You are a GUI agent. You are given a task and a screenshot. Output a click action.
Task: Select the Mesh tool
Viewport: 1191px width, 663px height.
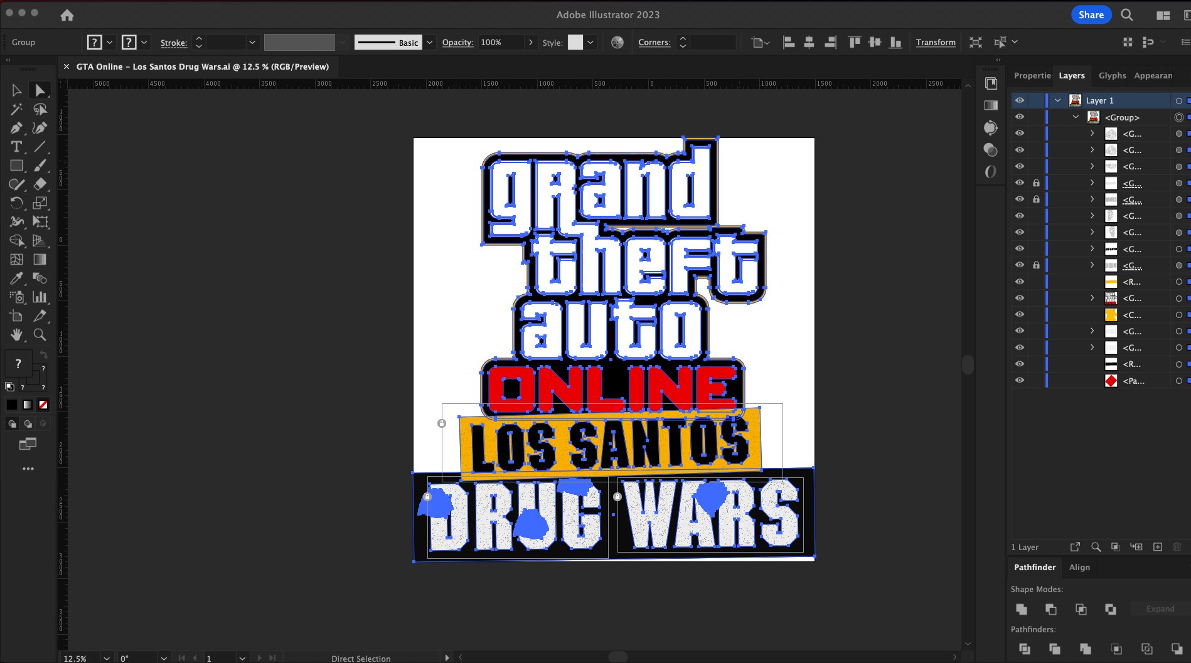[x=16, y=260]
